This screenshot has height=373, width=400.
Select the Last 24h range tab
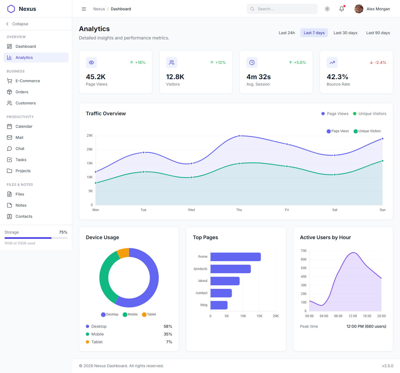click(x=287, y=33)
